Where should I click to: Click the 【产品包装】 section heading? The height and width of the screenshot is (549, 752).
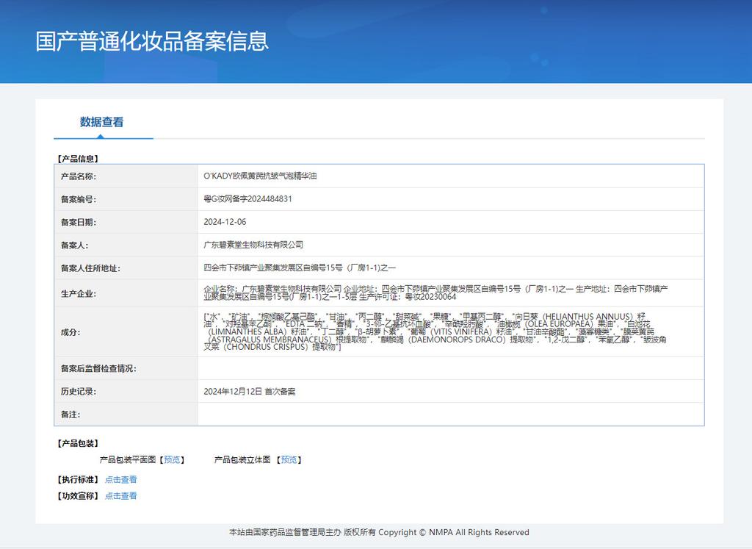[x=78, y=443]
